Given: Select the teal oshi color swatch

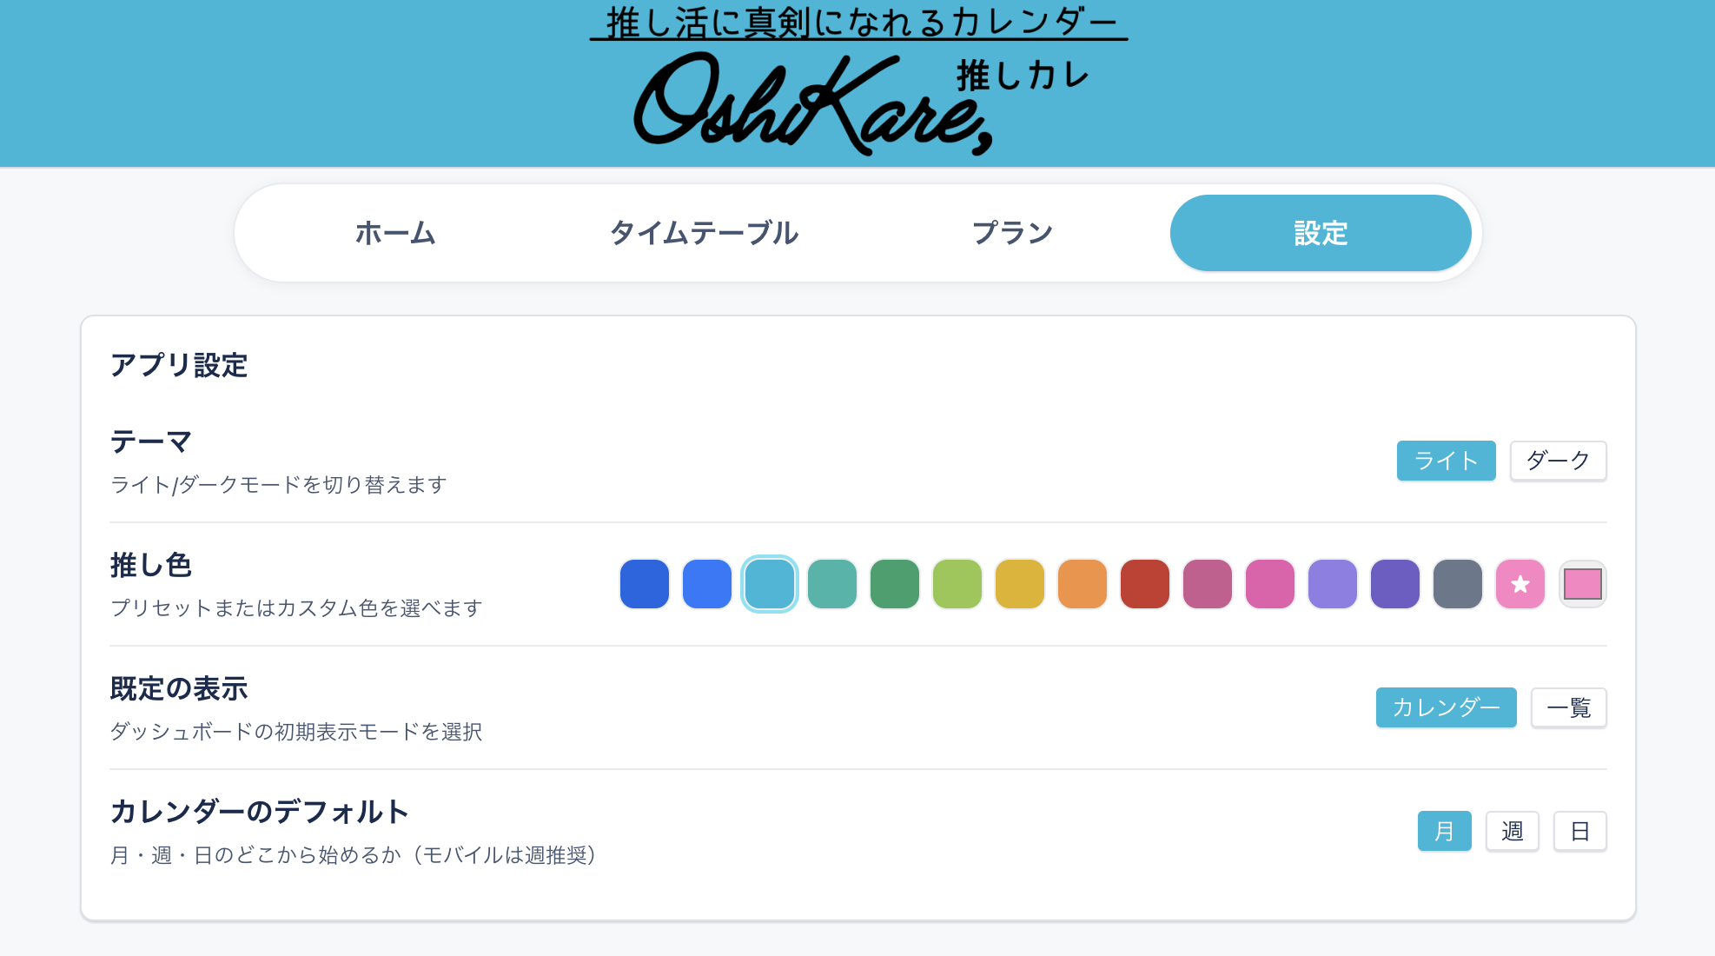Looking at the screenshot, I should point(832,583).
